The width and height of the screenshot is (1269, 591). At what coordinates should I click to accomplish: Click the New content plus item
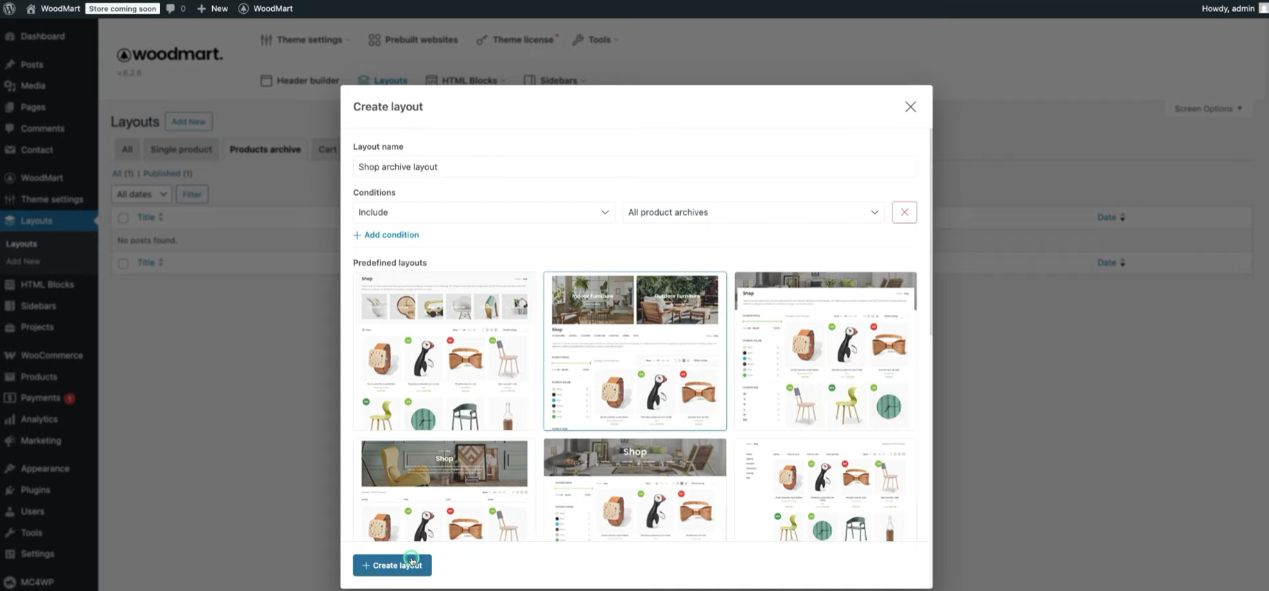(x=212, y=8)
